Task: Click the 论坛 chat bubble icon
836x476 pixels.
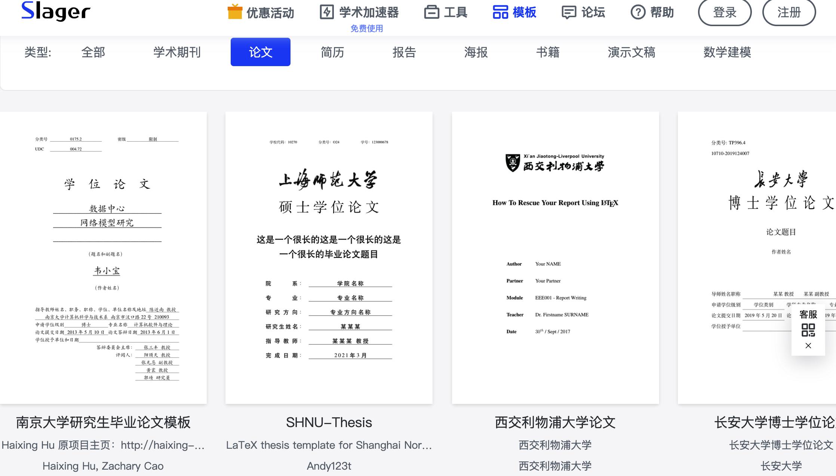Action: [x=569, y=12]
